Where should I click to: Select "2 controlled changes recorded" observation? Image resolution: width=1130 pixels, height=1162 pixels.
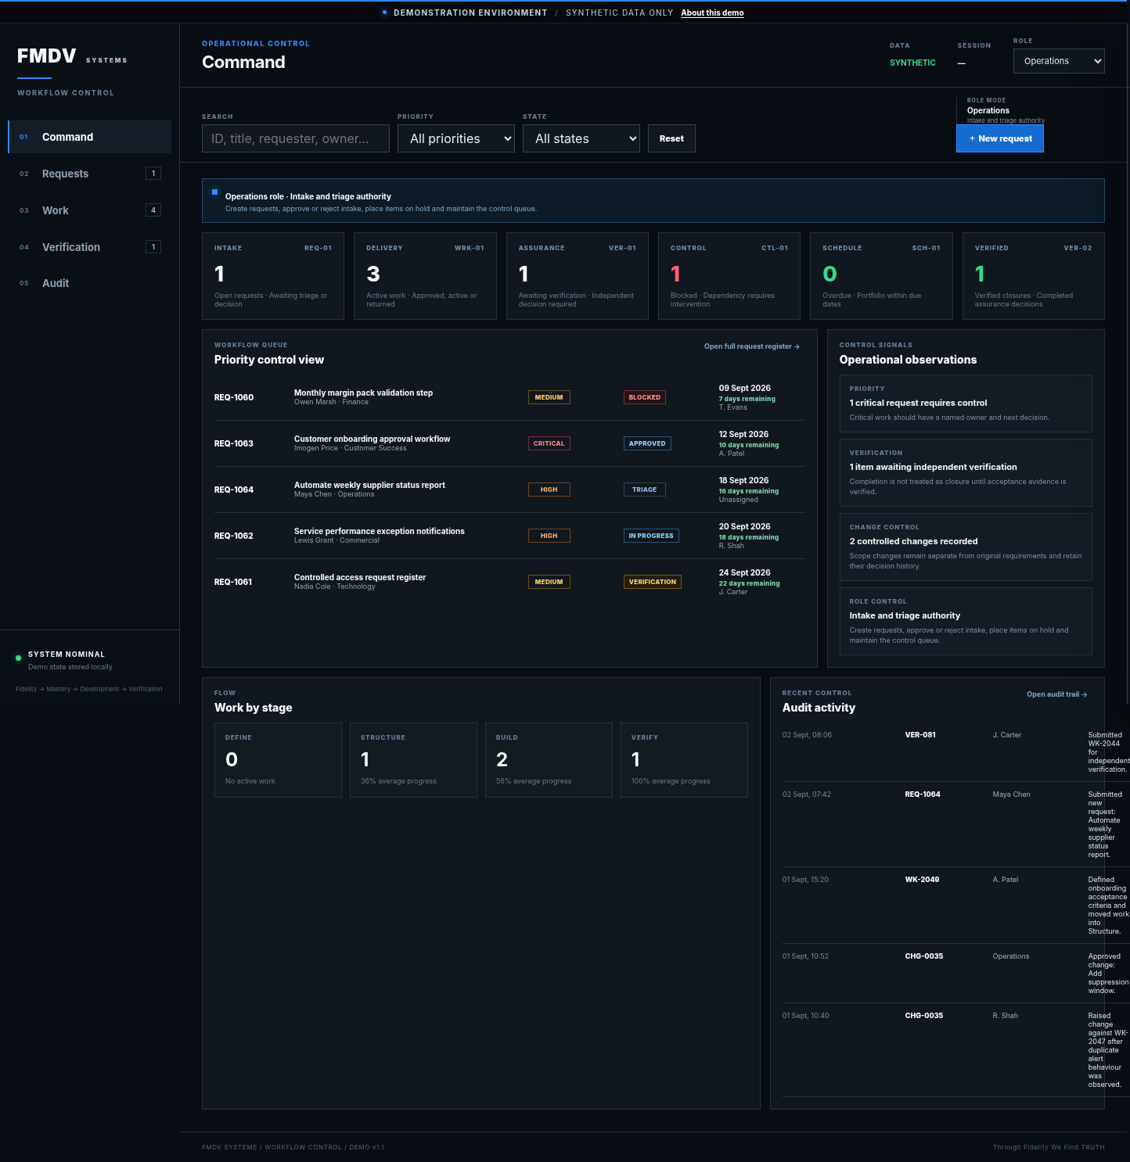pos(966,547)
